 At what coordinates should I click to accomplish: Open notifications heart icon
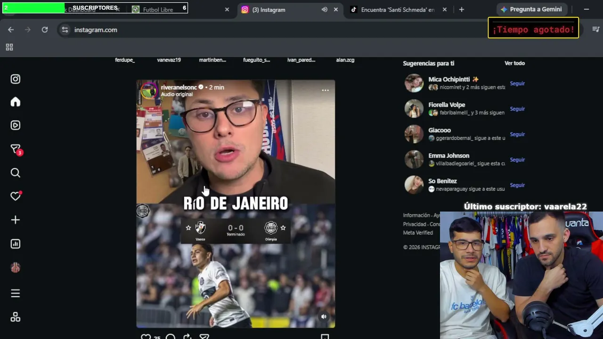(x=16, y=196)
